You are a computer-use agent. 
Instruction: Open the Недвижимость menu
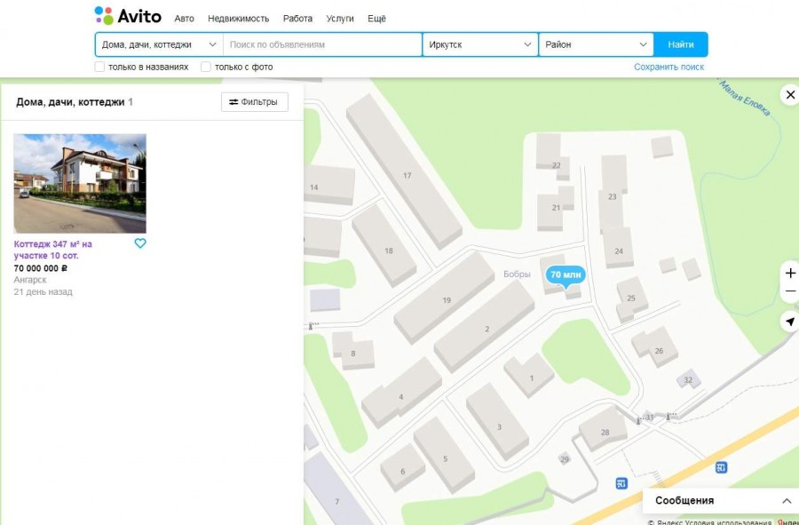(x=238, y=19)
